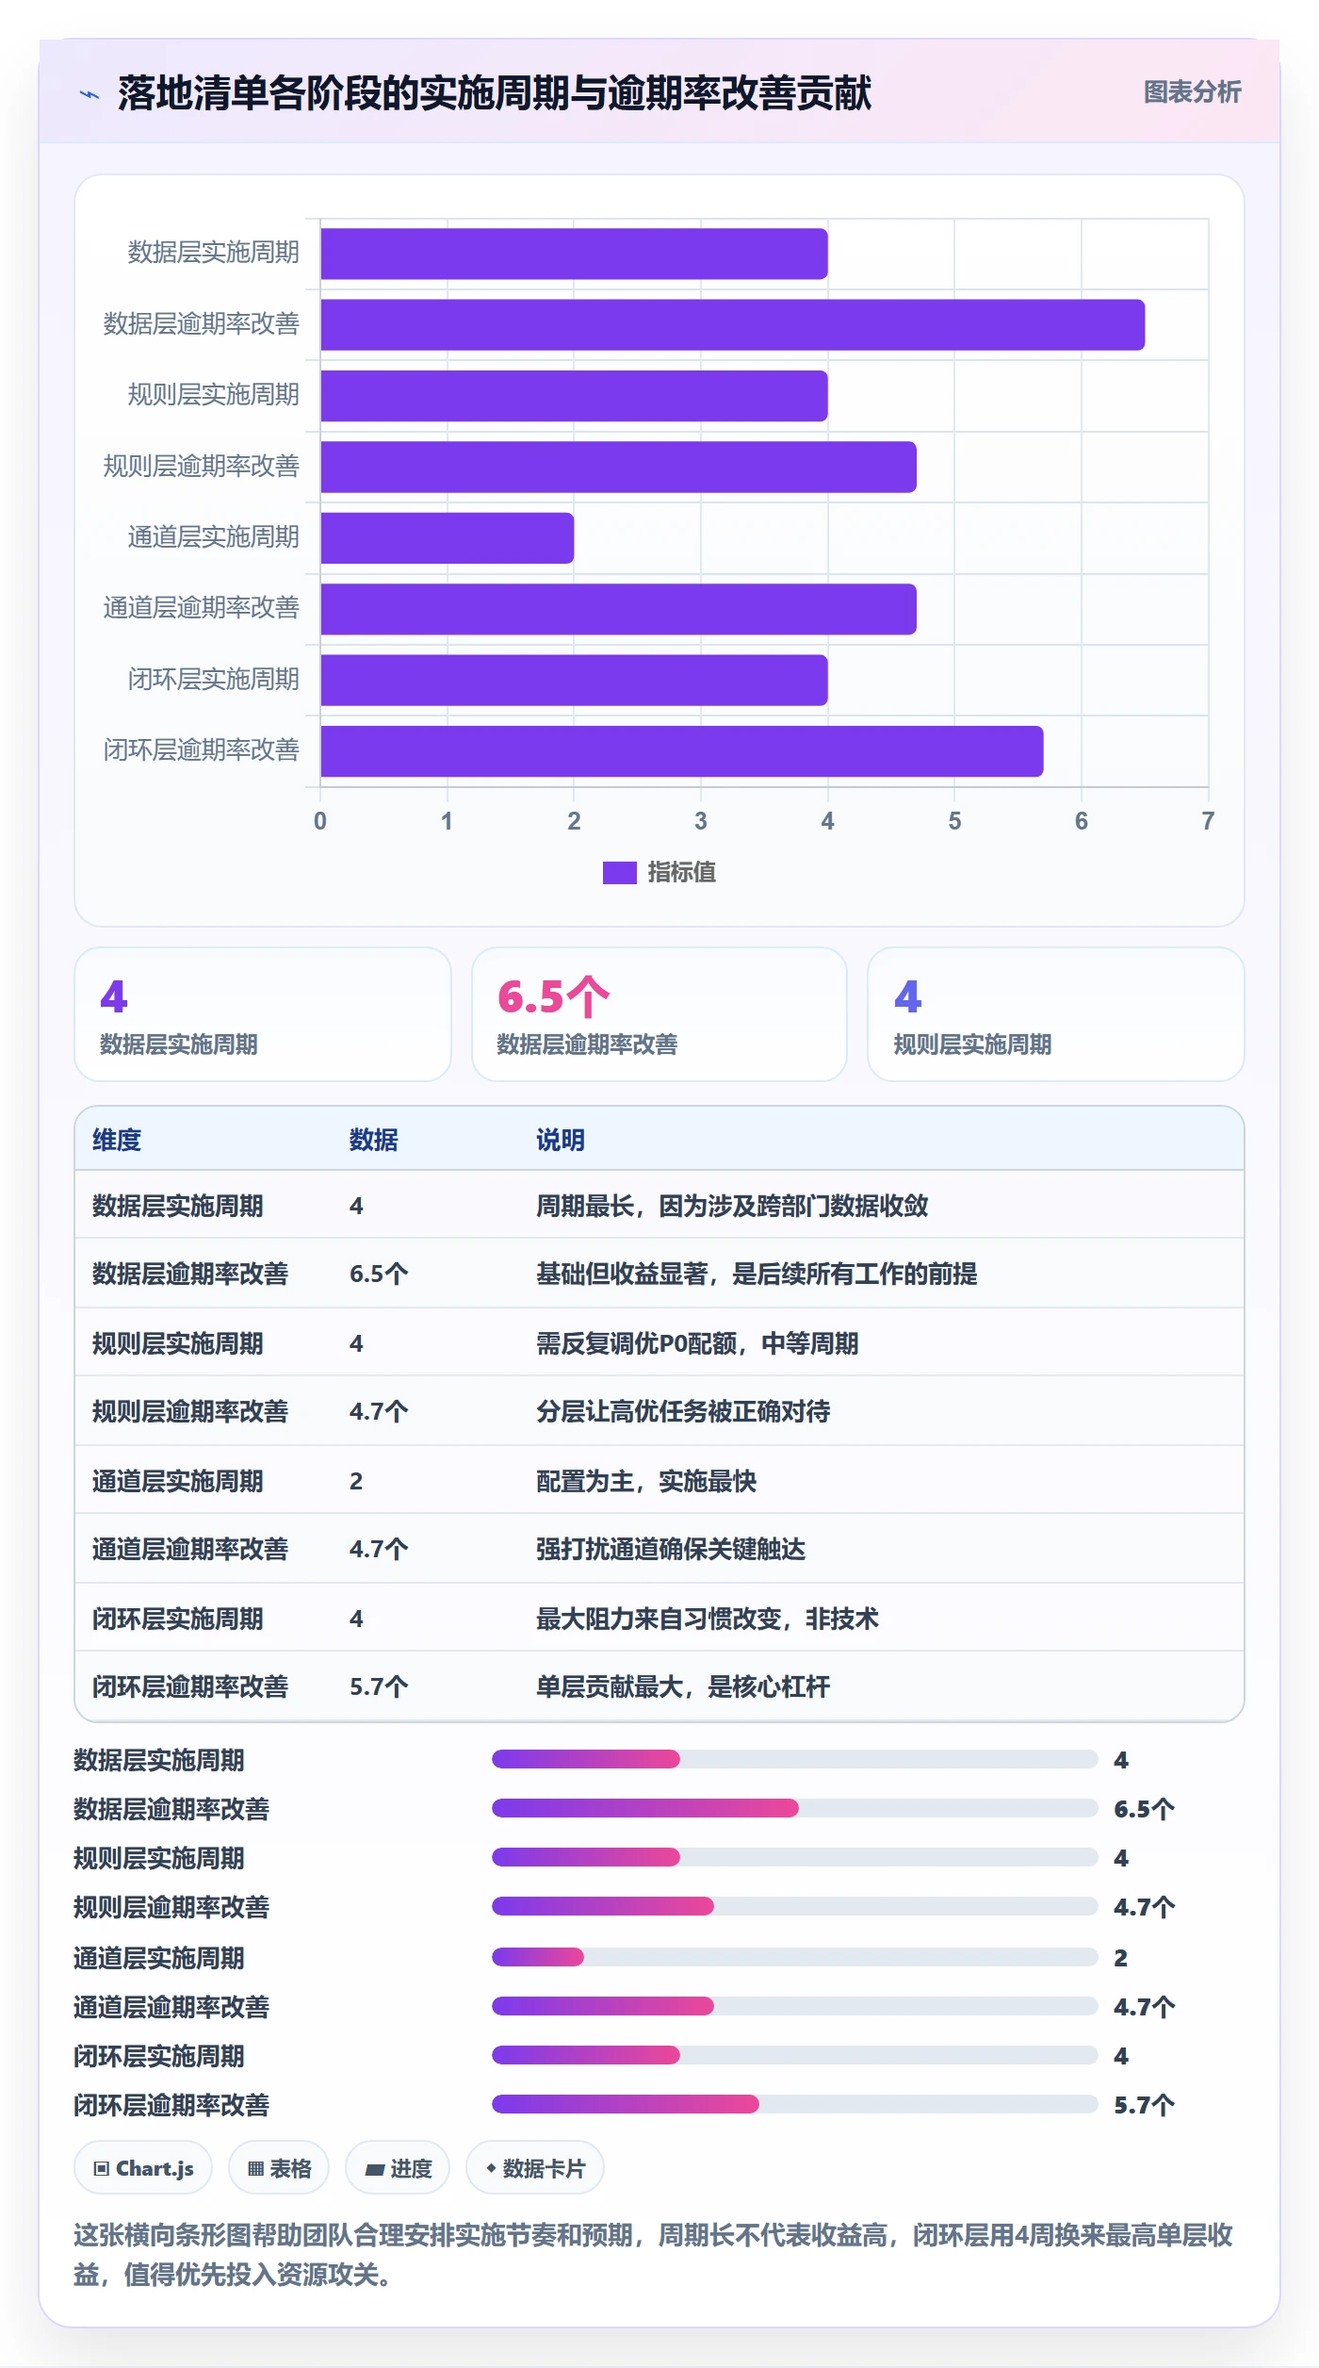Click the 维度 table column header

(117, 1140)
